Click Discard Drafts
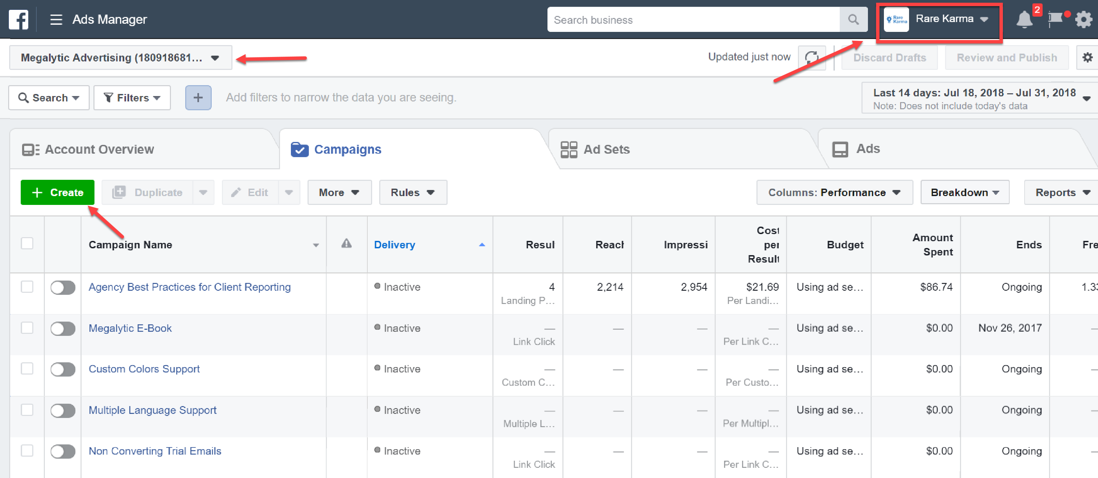Viewport: 1098px width, 478px height. coord(890,57)
